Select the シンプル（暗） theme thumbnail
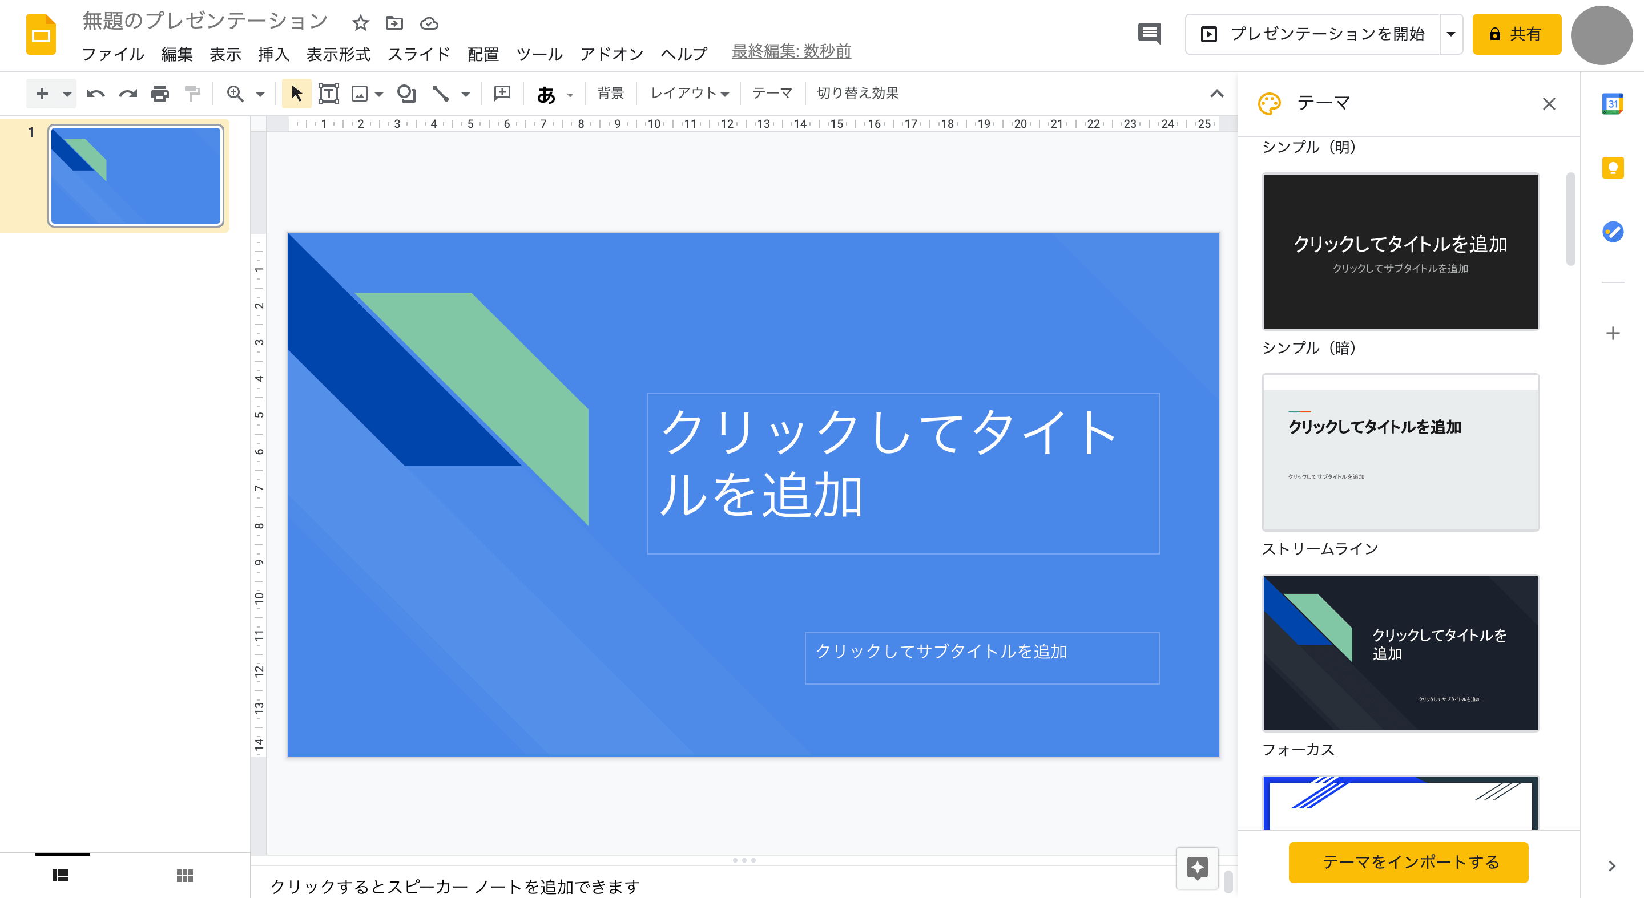 1400,251
